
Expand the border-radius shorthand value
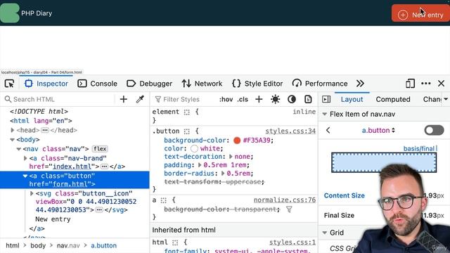(223, 174)
